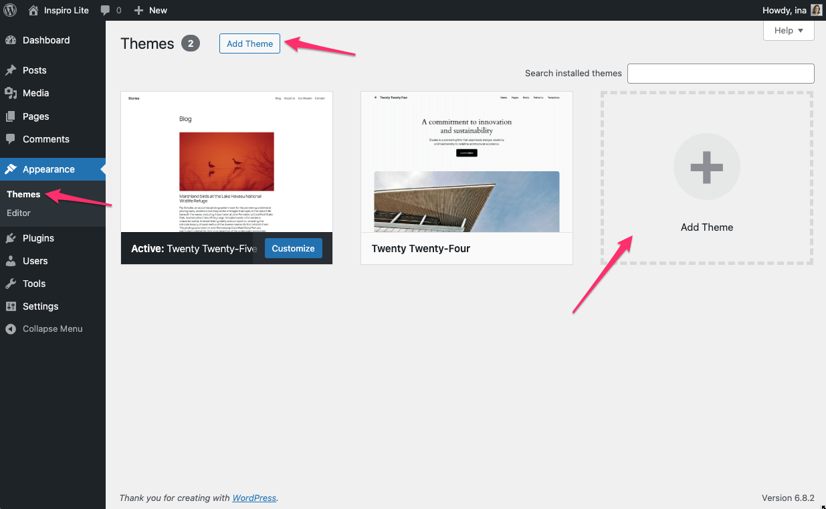This screenshot has width=826, height=509.
Task: Click the blue Customize button
Action: 293,248
